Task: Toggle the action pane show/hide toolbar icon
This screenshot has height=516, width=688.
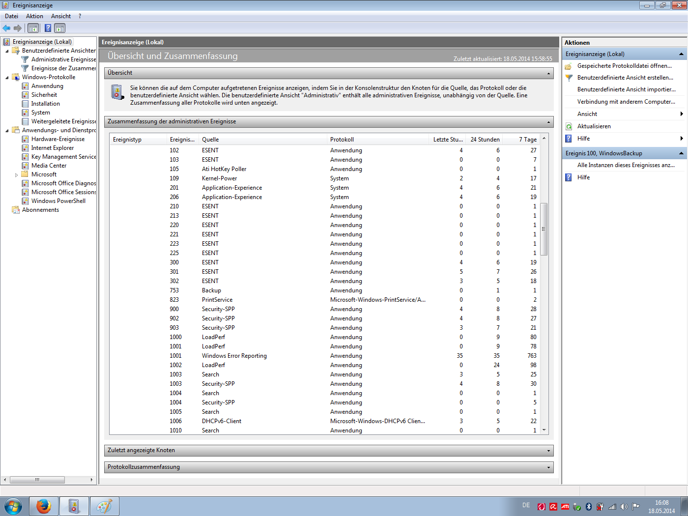Action: click(60, 28)
